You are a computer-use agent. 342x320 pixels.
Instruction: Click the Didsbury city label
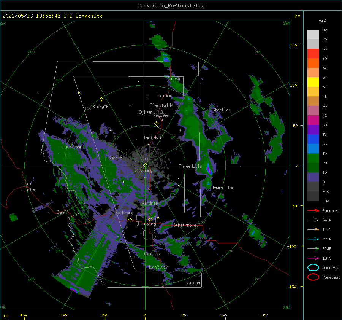point(143,170)
